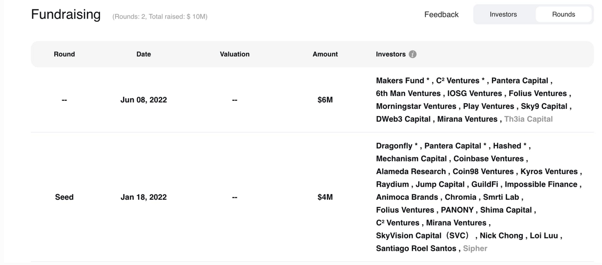Open Shima Capital investor link
Viewport: 602px width, 265px height.
[x=506, y=210]
